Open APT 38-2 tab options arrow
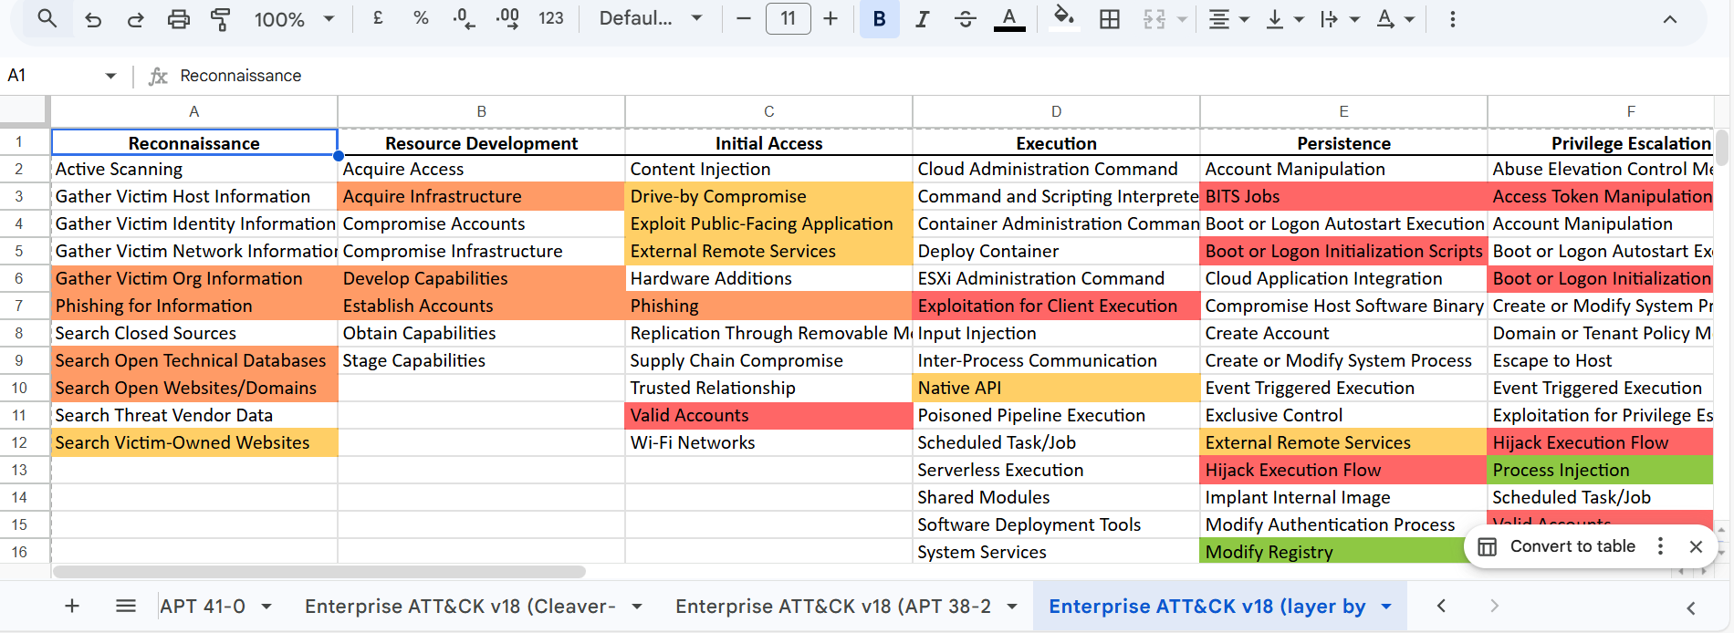Viewport: 1734px width, 633px height. click(x=1012, y=607)
